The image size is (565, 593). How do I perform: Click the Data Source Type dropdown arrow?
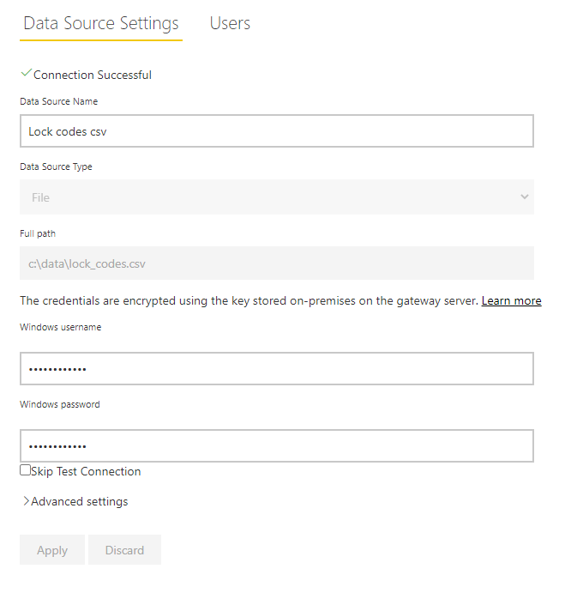[x=525, y=197]
